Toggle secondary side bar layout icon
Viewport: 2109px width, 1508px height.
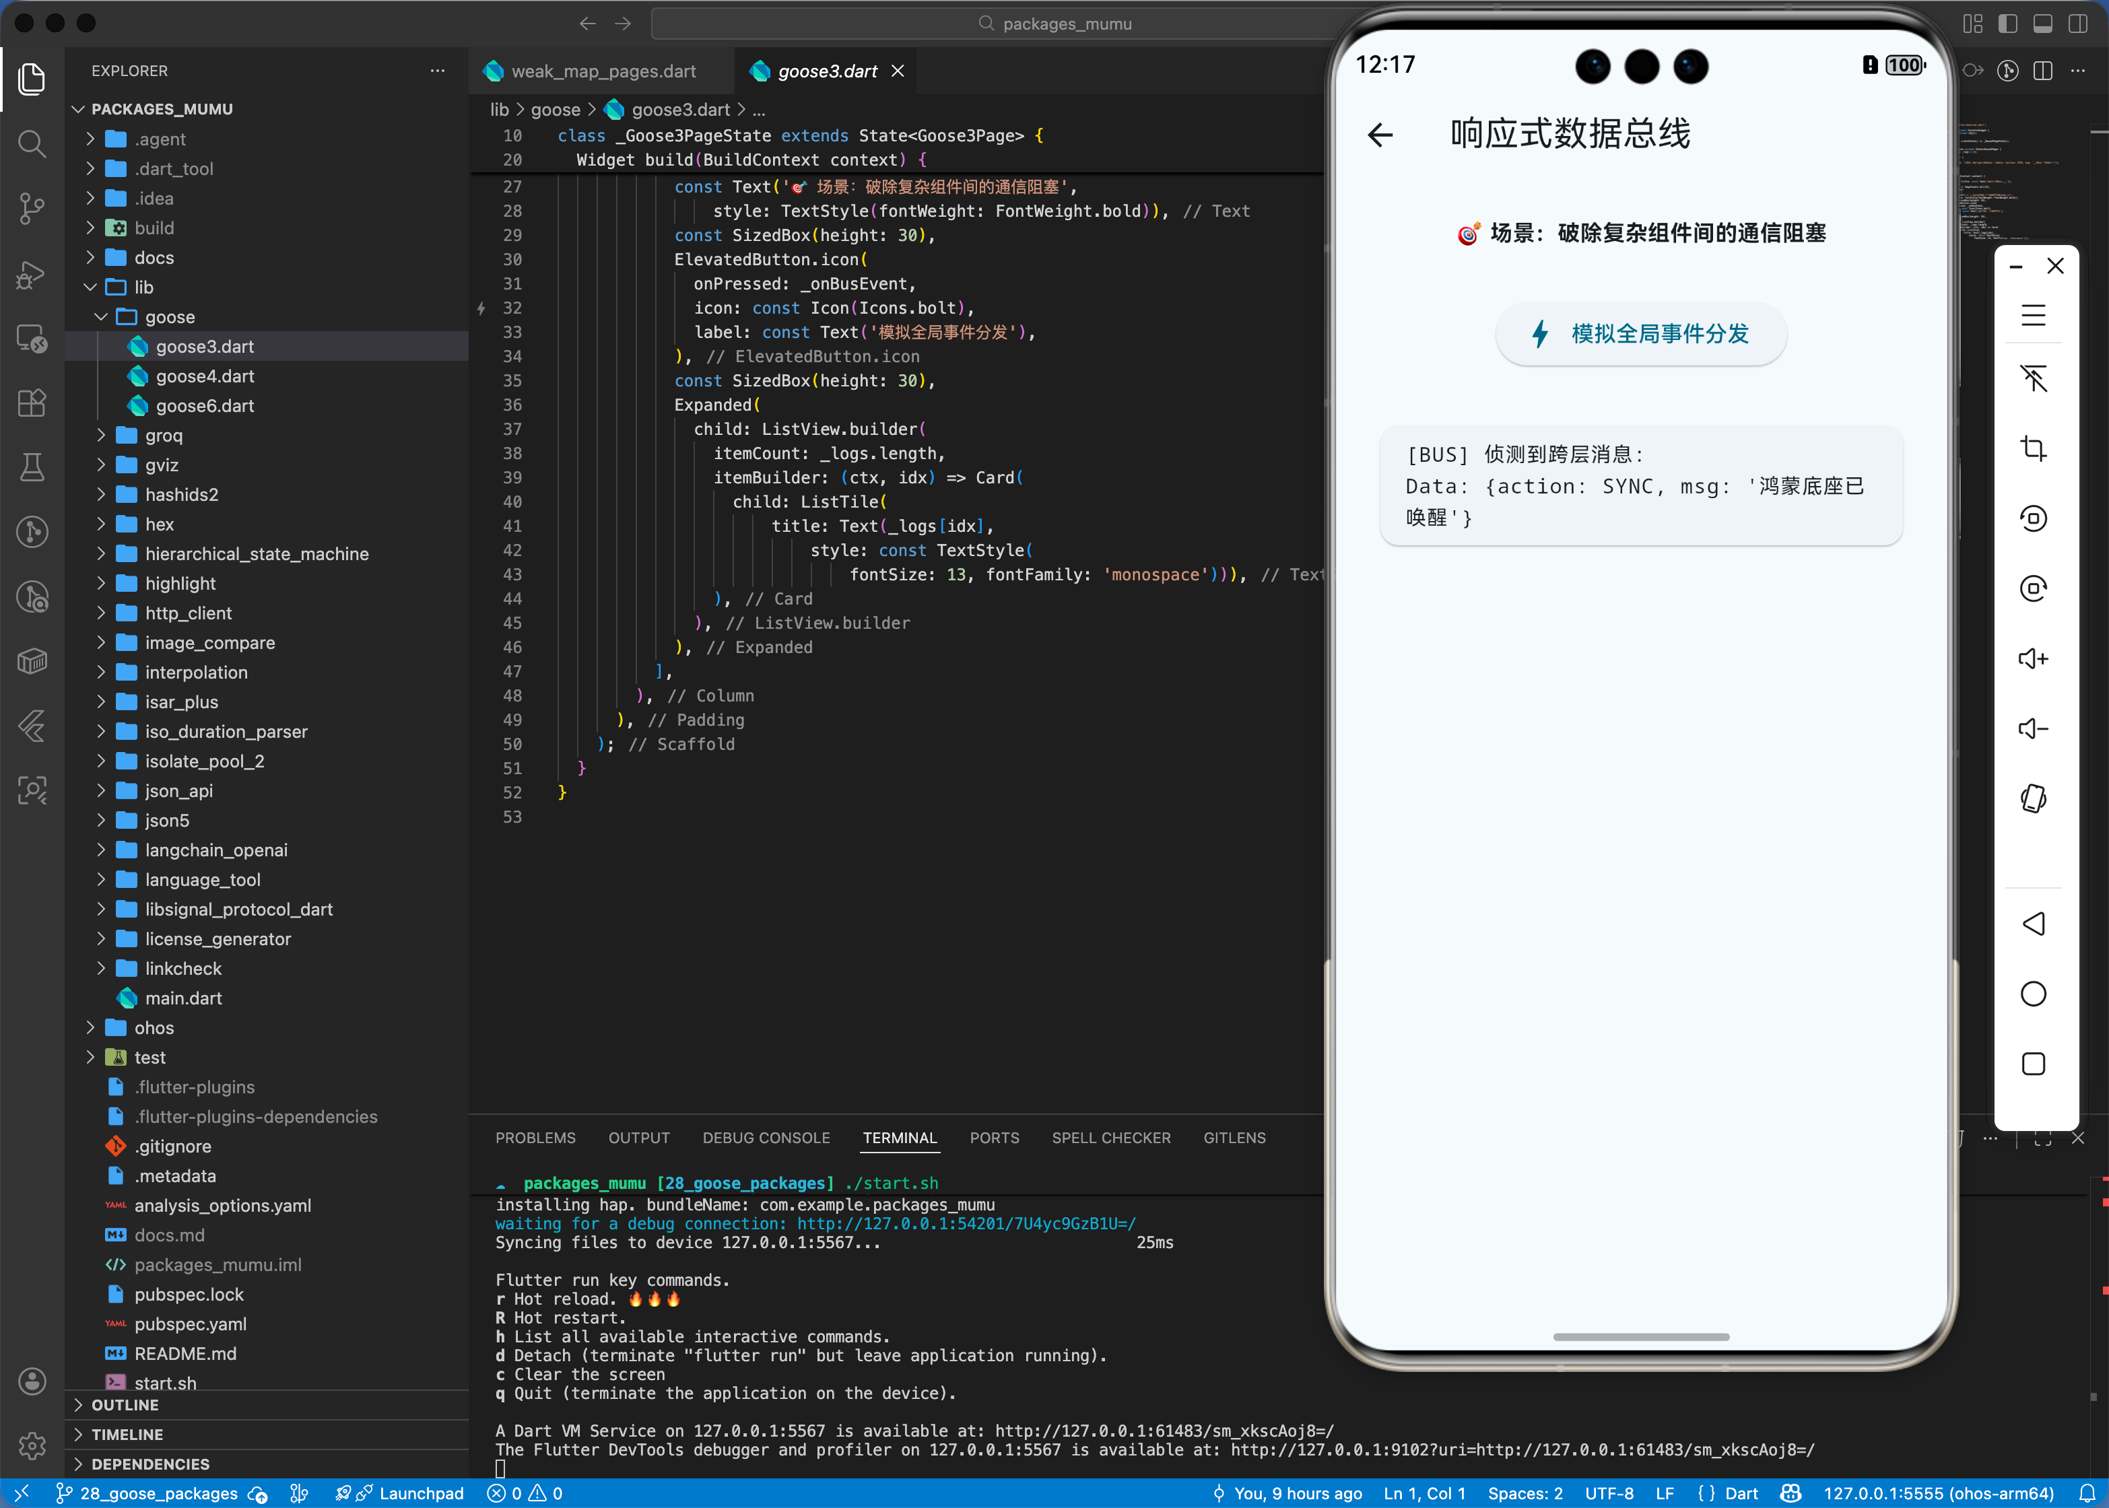click(2077, 23)
